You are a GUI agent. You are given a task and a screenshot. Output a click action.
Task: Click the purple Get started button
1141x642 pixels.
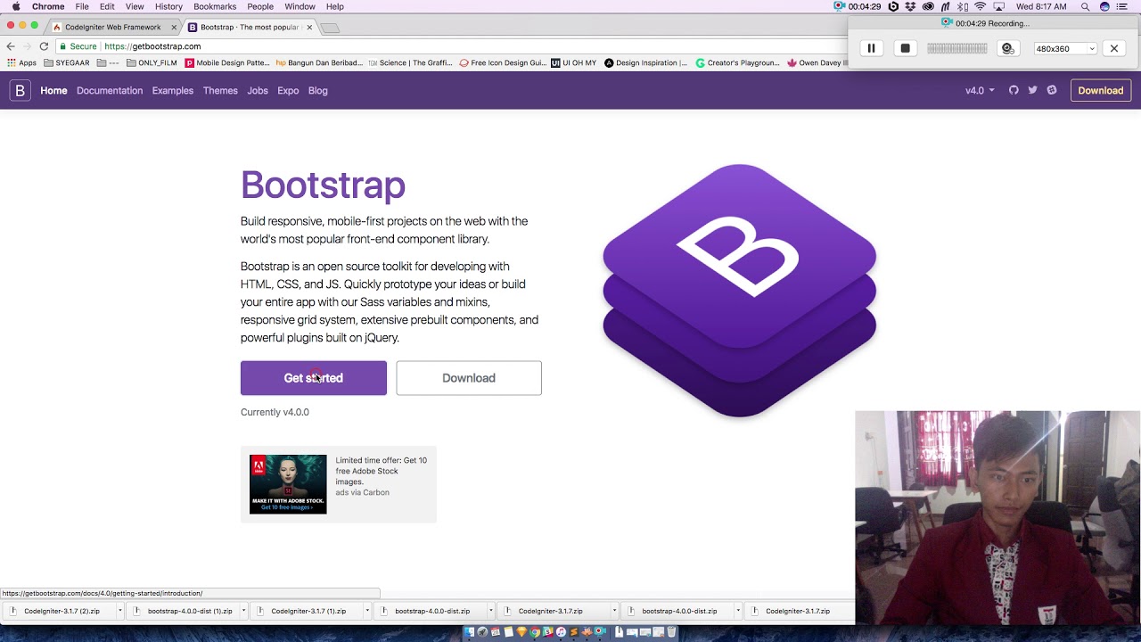[314, 378]
